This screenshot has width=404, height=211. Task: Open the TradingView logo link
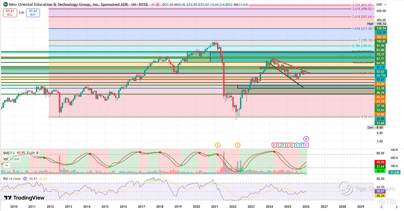click(24, 198)
